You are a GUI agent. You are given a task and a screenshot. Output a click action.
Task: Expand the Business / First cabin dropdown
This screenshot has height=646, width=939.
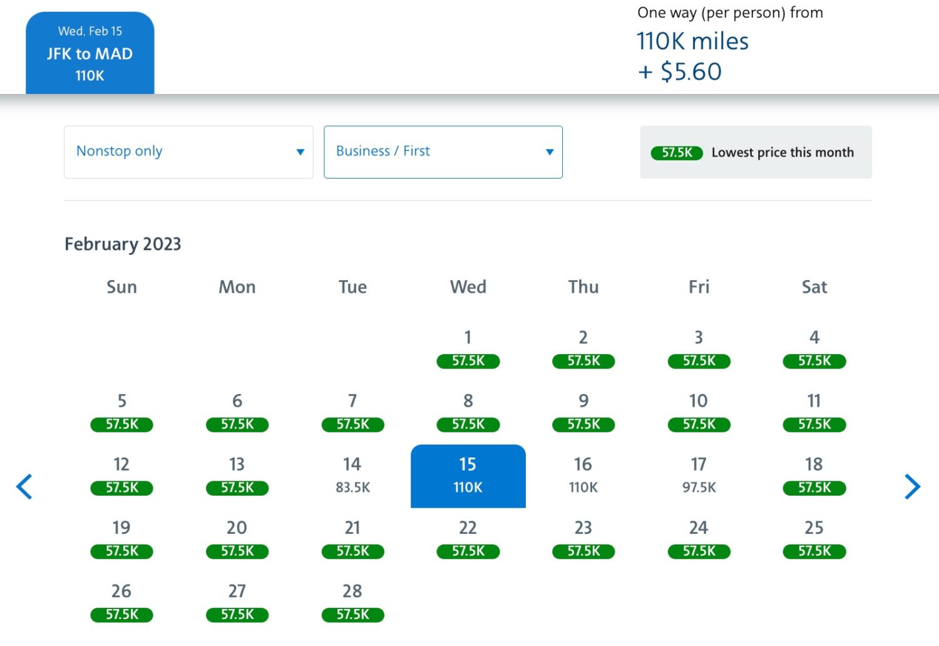pos(443,152)
